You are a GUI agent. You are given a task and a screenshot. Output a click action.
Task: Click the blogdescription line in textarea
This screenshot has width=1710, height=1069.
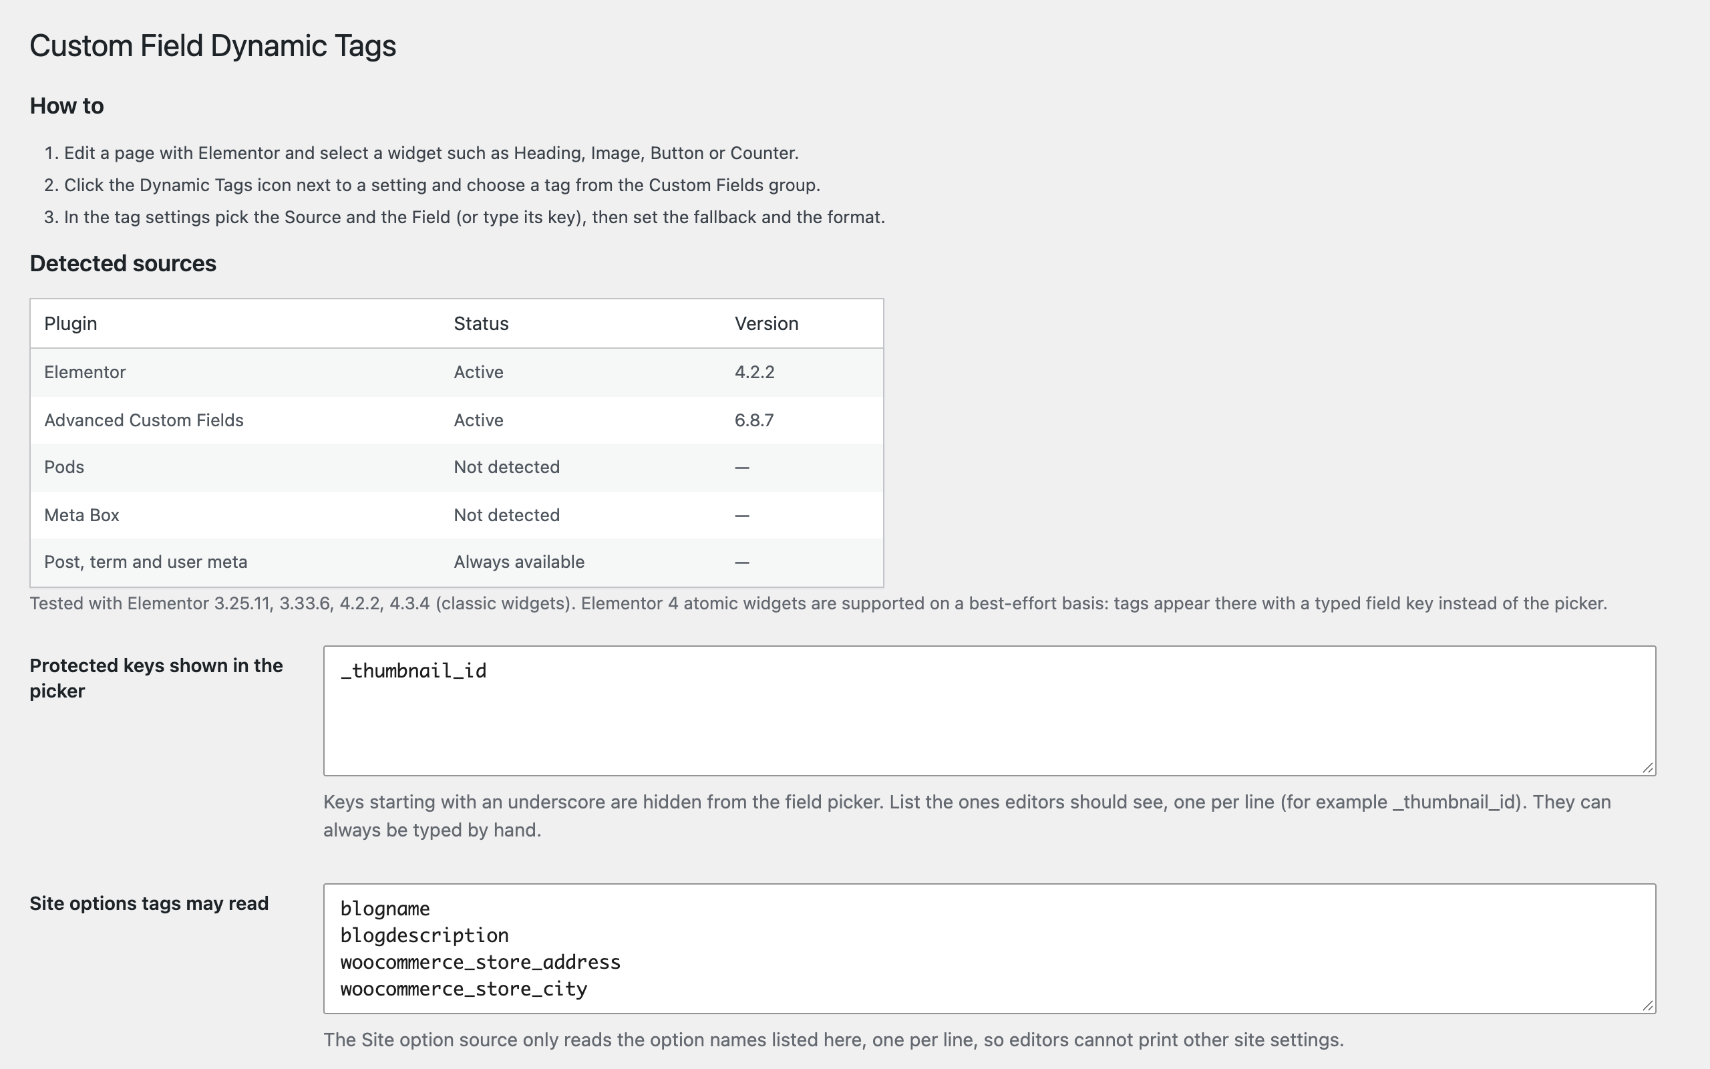point(424,935)
